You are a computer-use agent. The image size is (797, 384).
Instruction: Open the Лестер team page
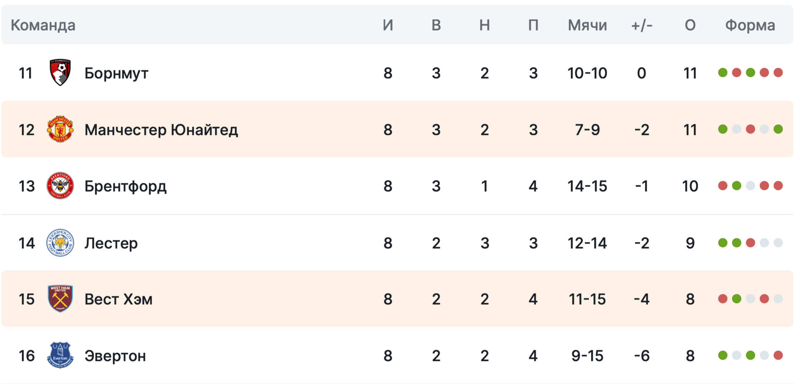(x=111, y=243)
